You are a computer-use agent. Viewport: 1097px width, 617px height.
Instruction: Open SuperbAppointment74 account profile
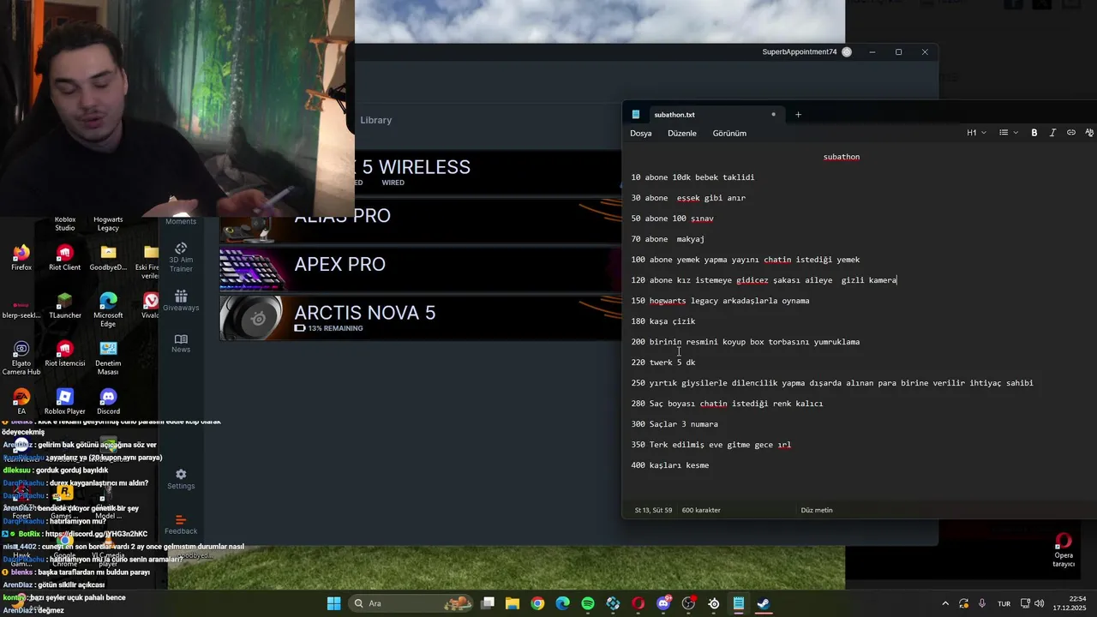806,52
